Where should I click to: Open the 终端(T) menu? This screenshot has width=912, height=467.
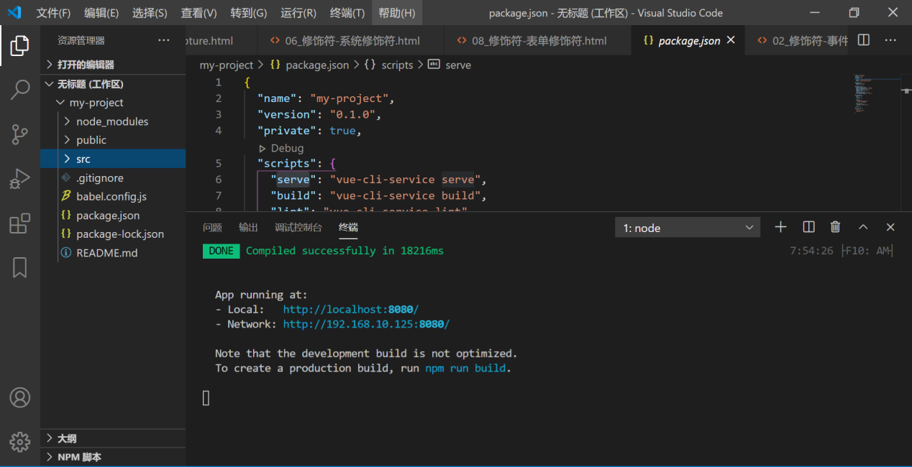[347, 13]
